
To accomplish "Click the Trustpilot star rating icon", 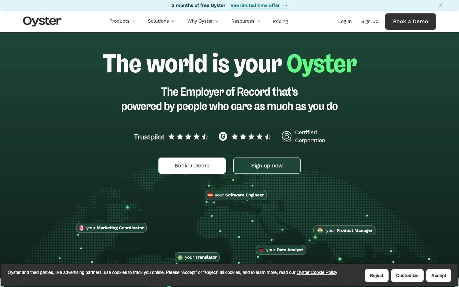I will point(188,136).
